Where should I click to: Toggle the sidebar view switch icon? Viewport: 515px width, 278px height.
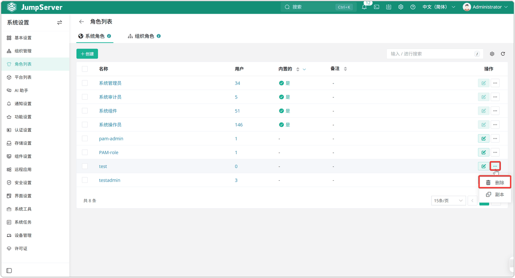(59, 22)
